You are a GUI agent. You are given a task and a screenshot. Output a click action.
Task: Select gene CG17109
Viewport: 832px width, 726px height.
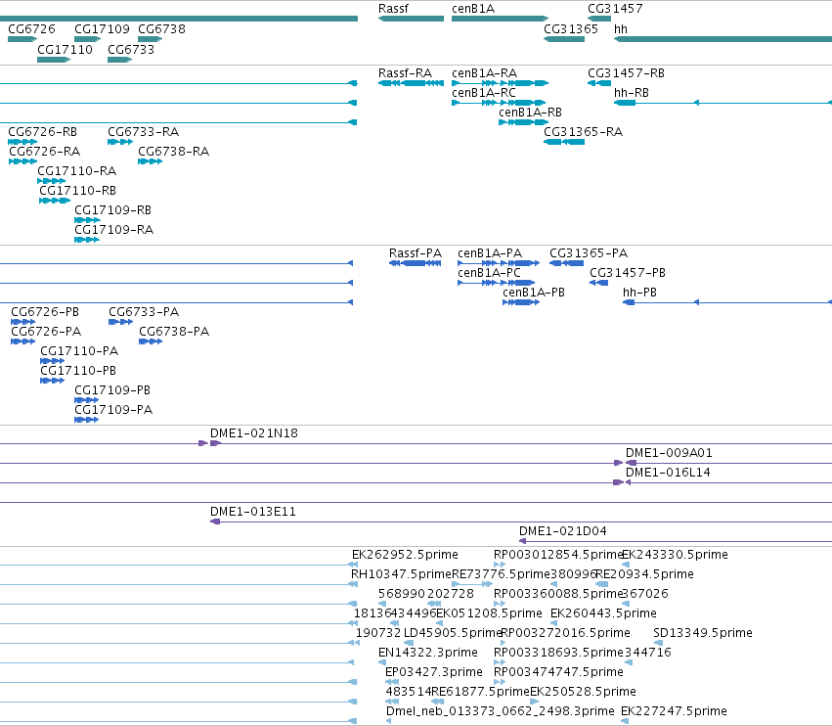(88, 39)
